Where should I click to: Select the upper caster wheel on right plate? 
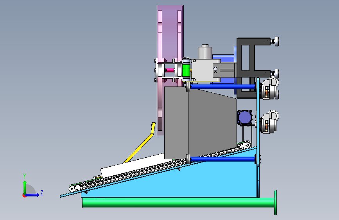pos(269,89)
